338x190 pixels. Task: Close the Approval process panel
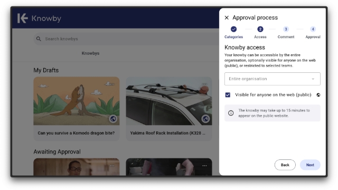coord(227,17)
